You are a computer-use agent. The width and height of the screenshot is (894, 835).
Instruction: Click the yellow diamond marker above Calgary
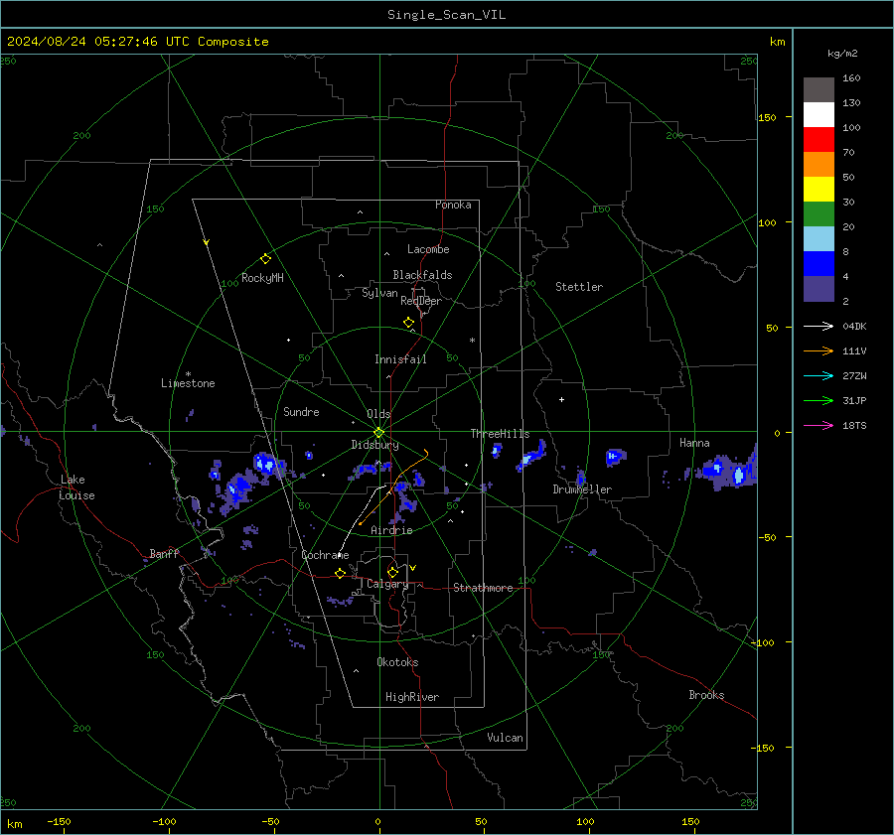(x=392, y=572)
